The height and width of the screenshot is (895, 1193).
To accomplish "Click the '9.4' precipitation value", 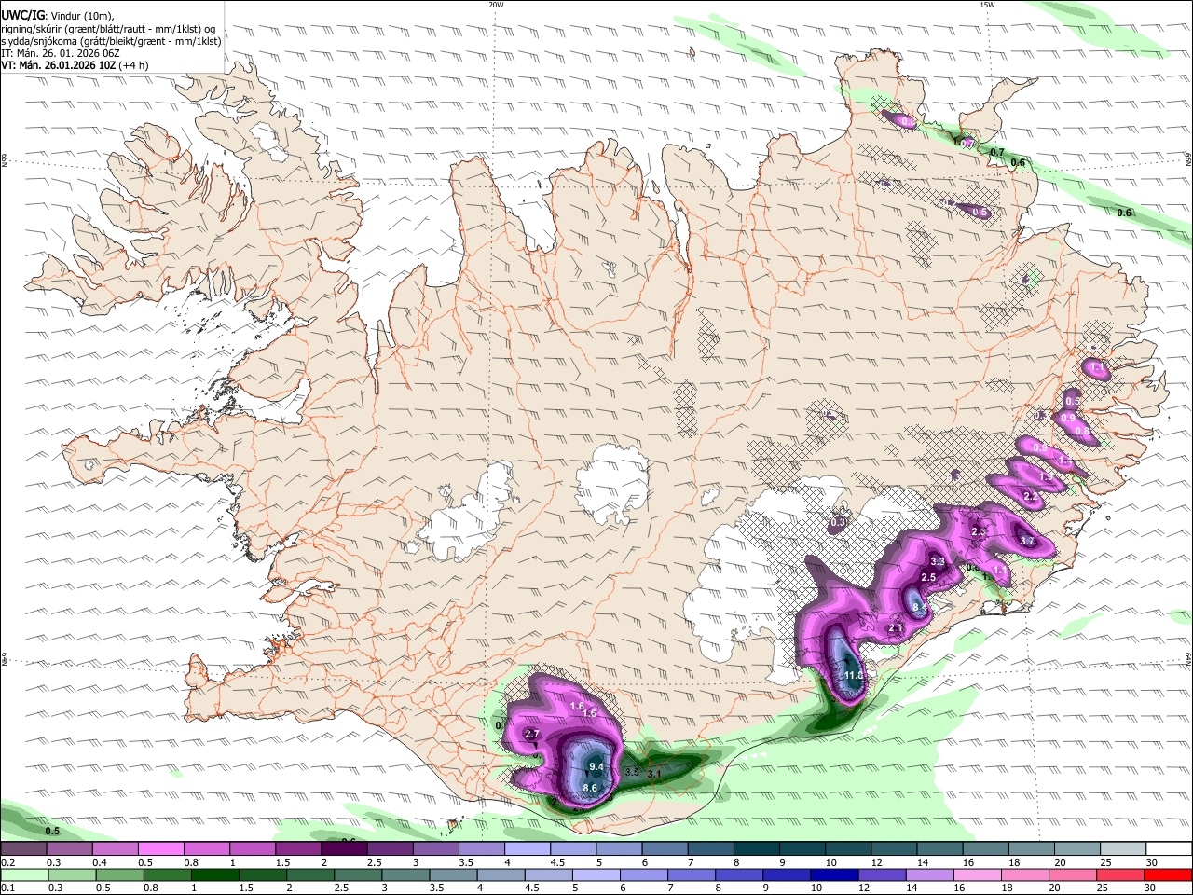I will click(x=597, y=767).
